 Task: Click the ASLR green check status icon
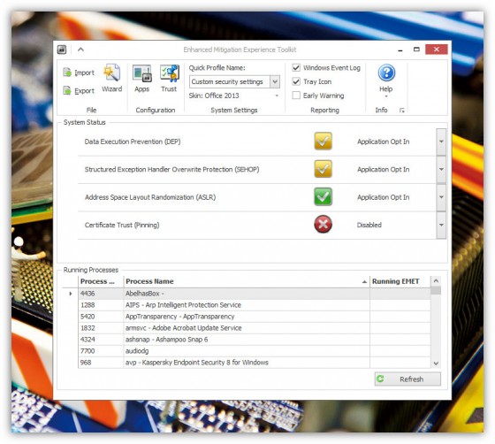323,196
